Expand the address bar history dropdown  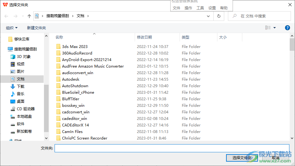pyautogui.click(x=208, y=16)
